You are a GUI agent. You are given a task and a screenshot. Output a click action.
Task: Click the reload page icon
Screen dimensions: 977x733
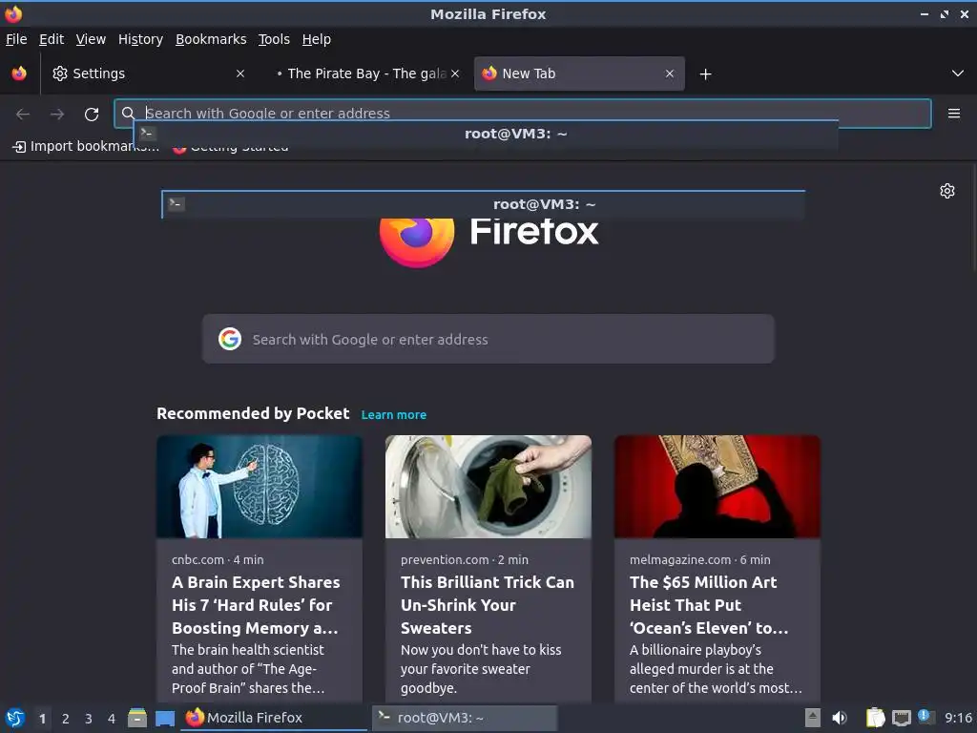(x=92, y=115)
